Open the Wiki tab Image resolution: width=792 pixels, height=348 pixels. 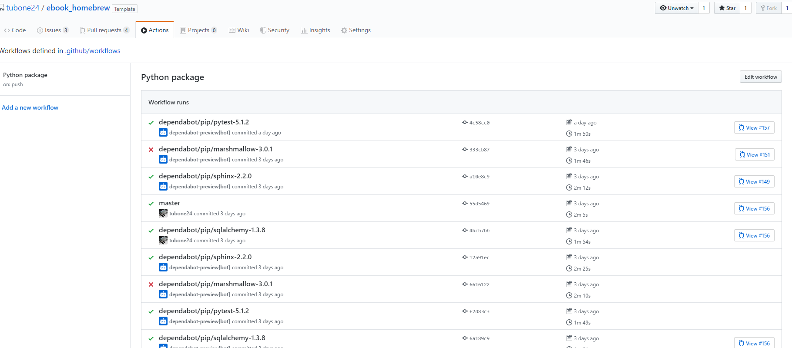click(239, 30)
